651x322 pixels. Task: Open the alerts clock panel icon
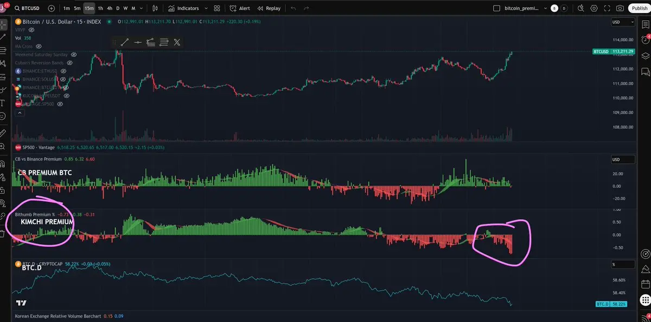coord(645,40)
